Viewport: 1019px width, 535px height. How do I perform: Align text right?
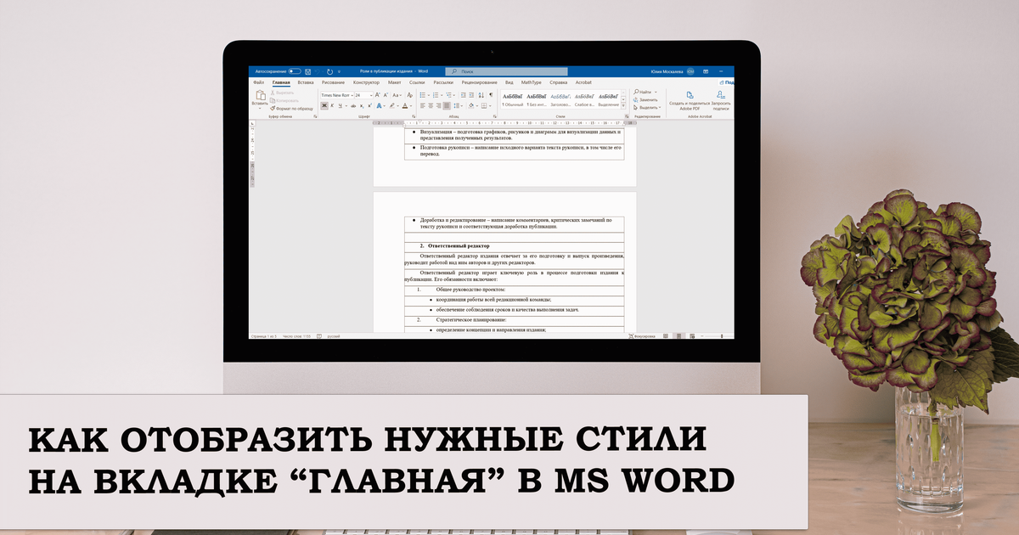point(439,106)
